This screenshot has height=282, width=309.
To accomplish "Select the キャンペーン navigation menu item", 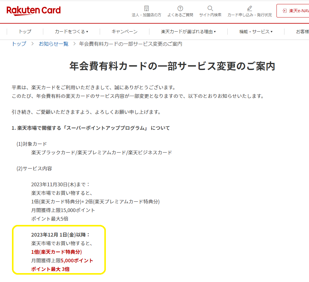I will [x=125, y=32].
